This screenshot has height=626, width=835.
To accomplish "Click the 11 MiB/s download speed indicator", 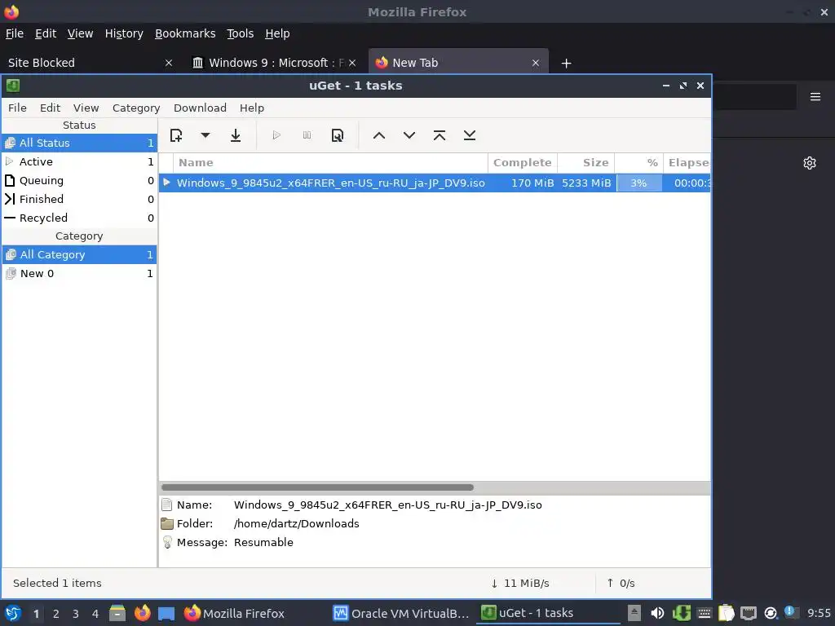I will [520, 584].
